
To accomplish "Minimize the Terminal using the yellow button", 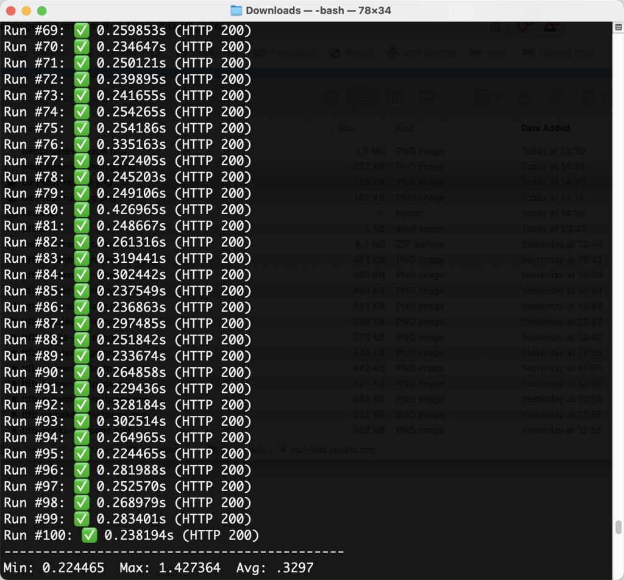I will pos(26,11).
